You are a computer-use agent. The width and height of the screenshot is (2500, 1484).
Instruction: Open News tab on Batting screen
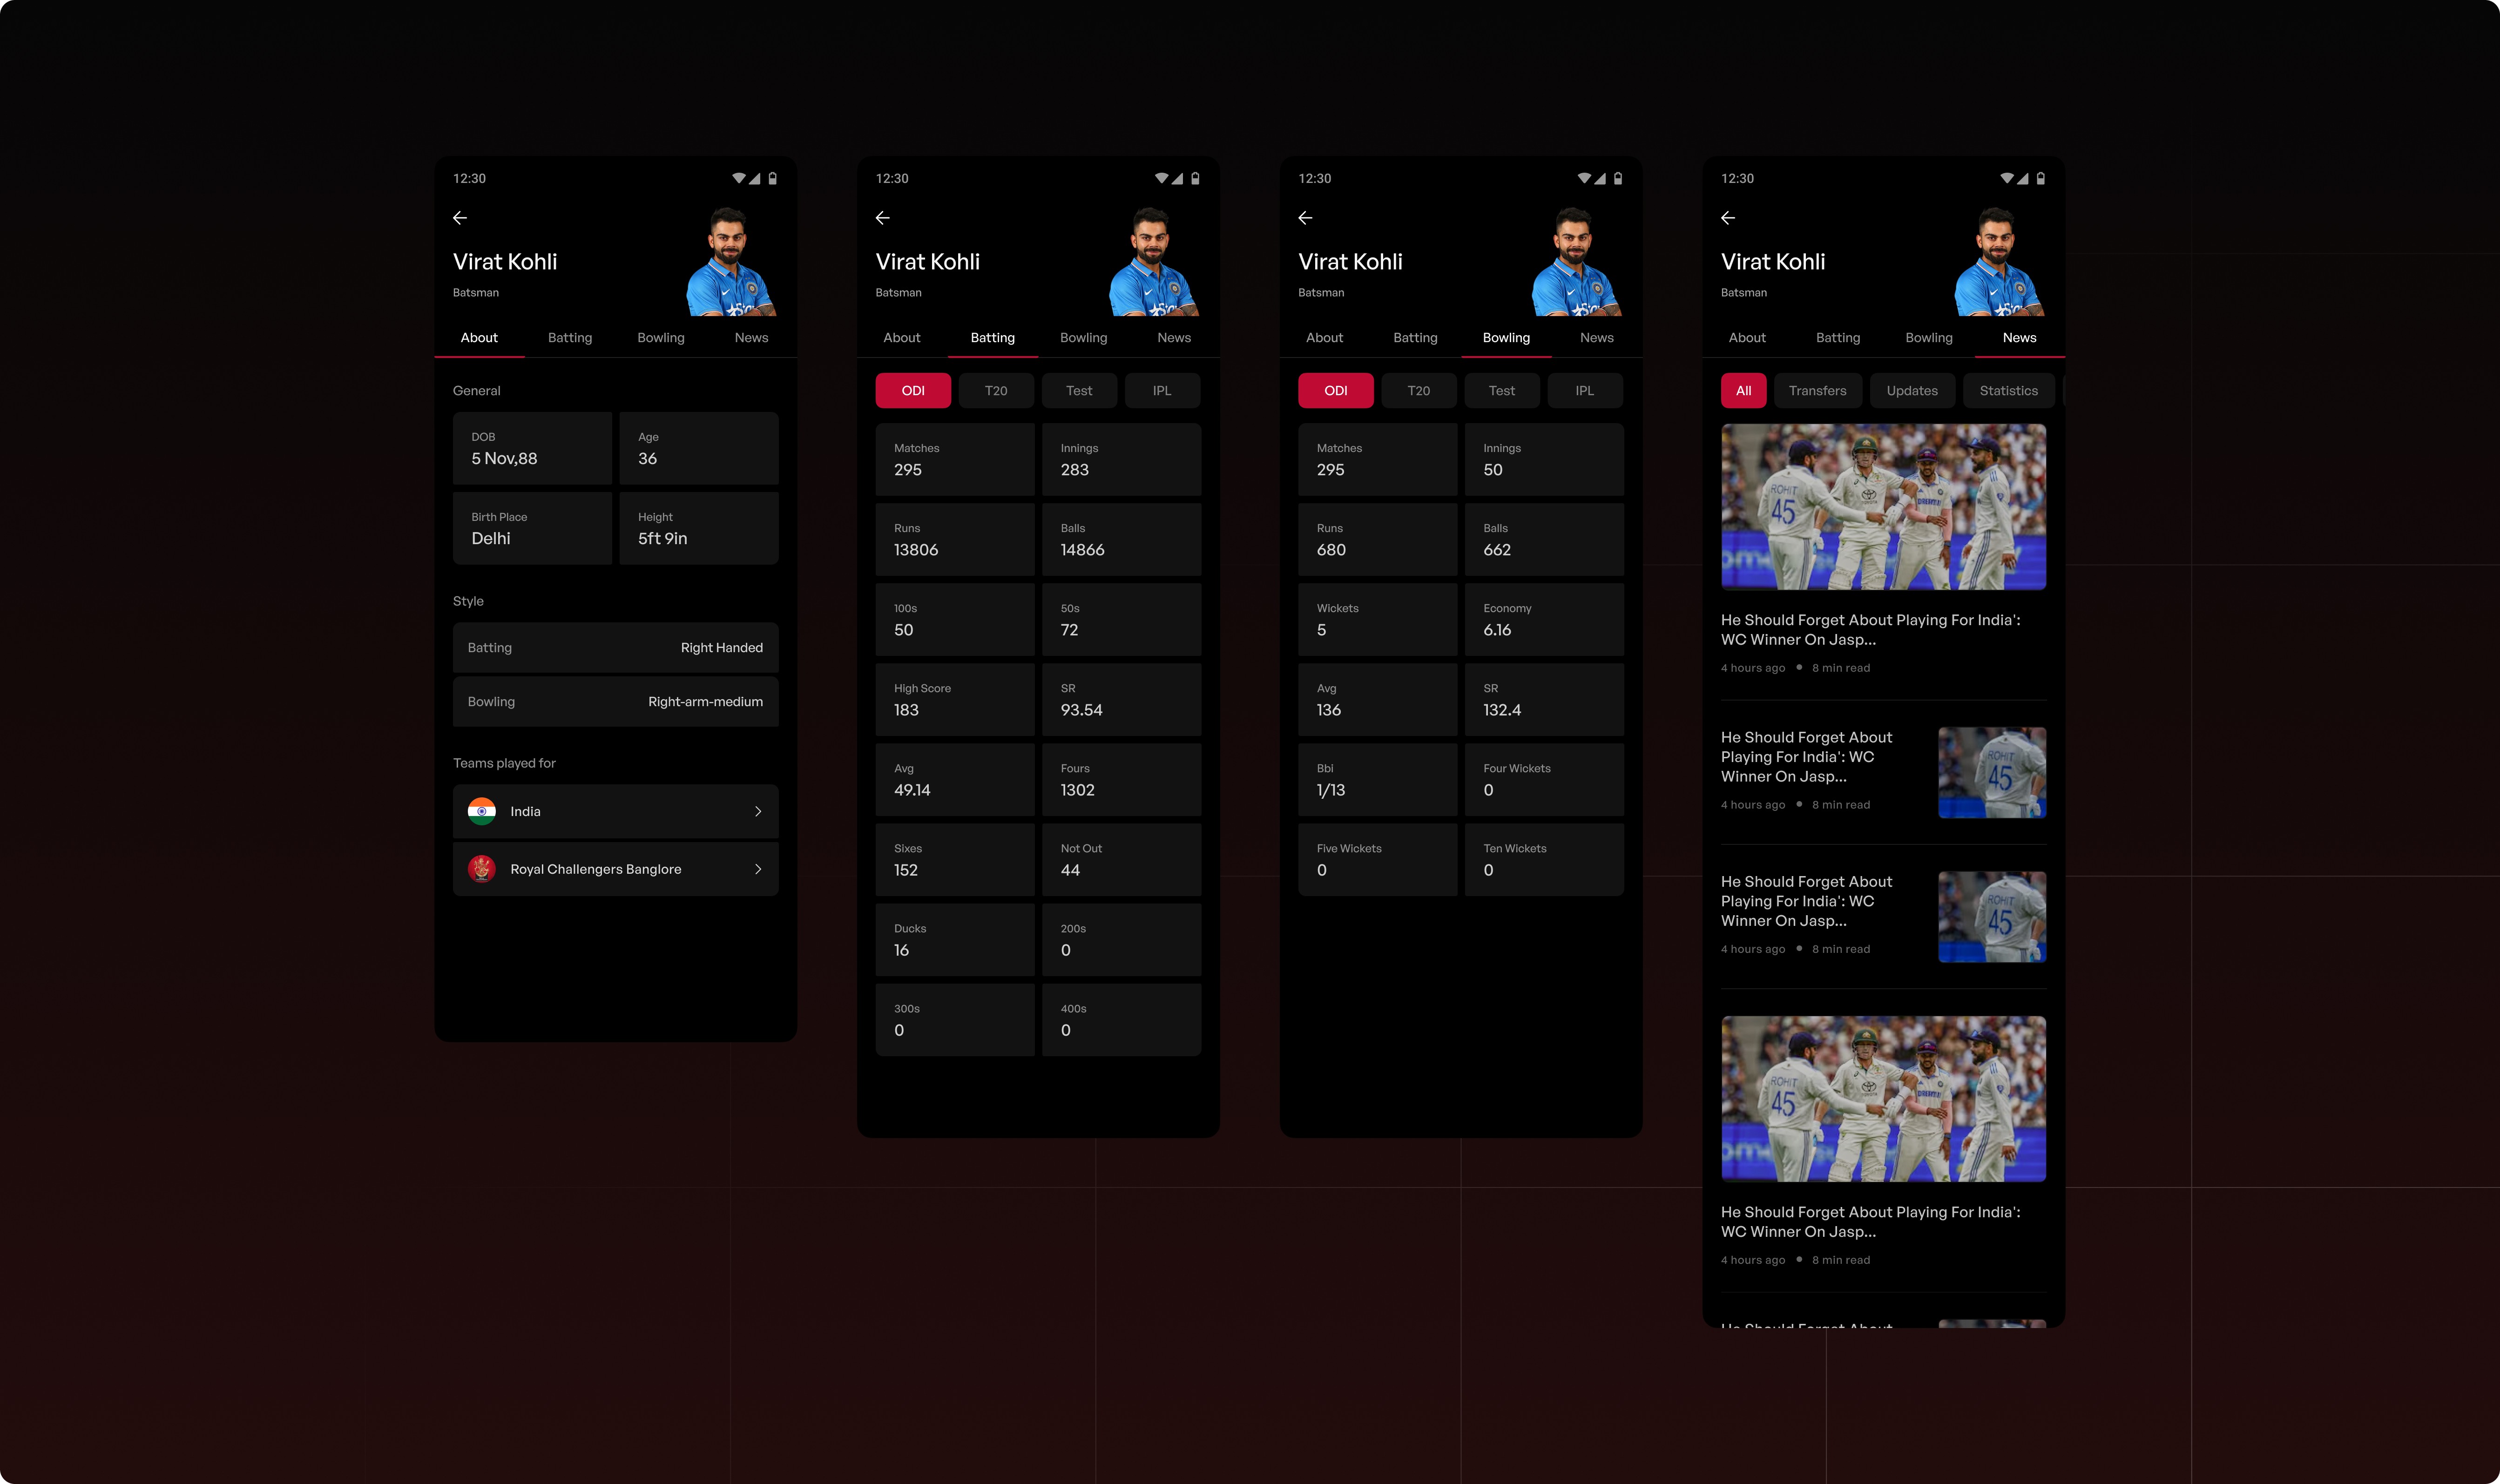tap(1174, 338)
